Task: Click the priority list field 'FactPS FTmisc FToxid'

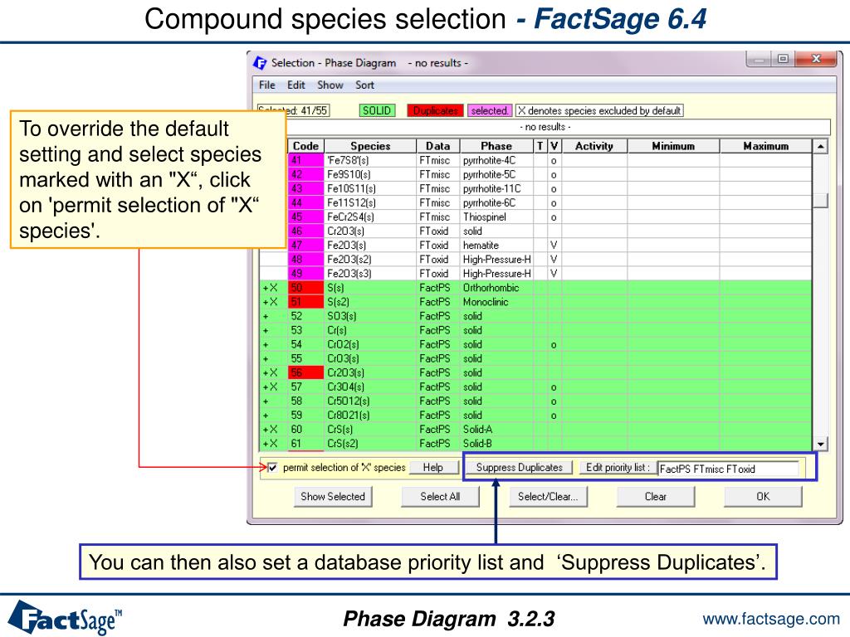Action: (728, 469)
